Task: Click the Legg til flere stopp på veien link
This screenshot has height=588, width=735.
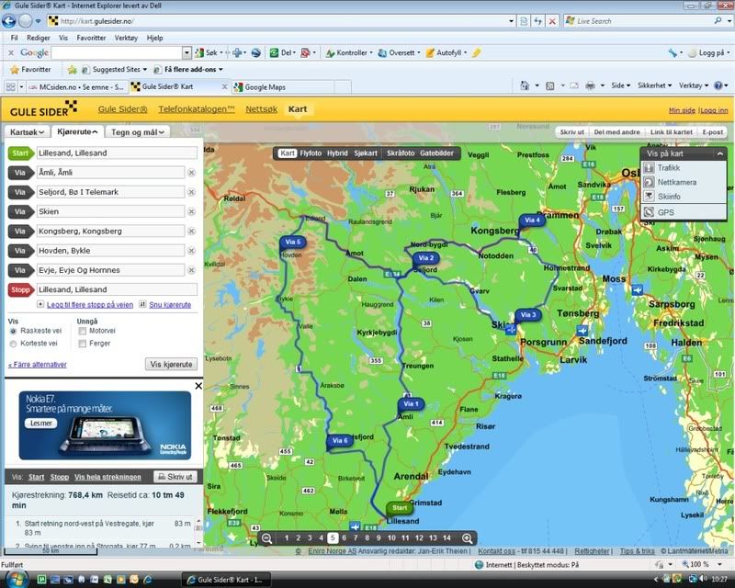Action: point(89,305)
